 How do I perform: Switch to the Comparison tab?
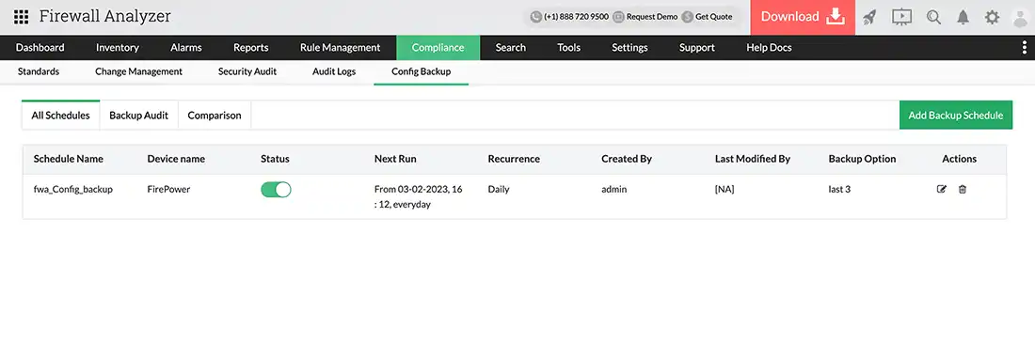(215, 116)
